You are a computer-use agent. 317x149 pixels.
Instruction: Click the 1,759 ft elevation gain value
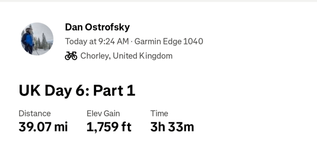pos(109,127)
